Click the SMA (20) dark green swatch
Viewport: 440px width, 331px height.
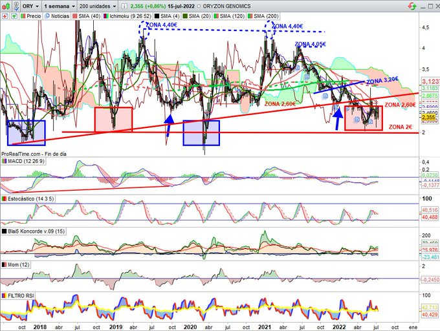click(x=185, y=16)
